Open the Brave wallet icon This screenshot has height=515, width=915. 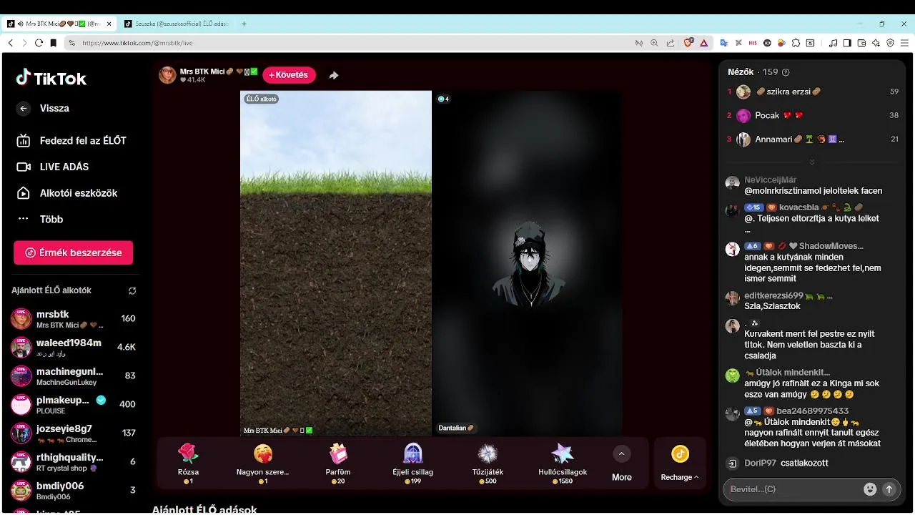[x=861, y=43]
